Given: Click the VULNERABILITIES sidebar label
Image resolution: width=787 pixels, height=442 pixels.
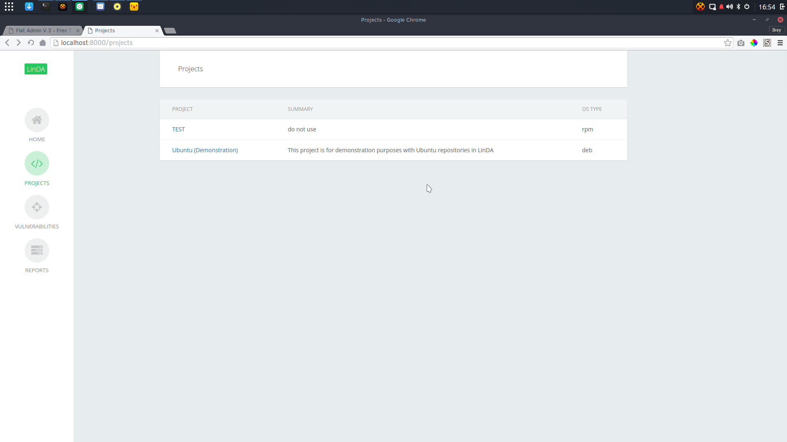Looking at the screenshot, I should (37, 227).
